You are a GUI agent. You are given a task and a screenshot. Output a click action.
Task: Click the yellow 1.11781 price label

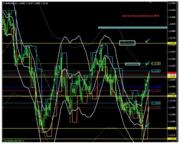[x=172, y=96]
